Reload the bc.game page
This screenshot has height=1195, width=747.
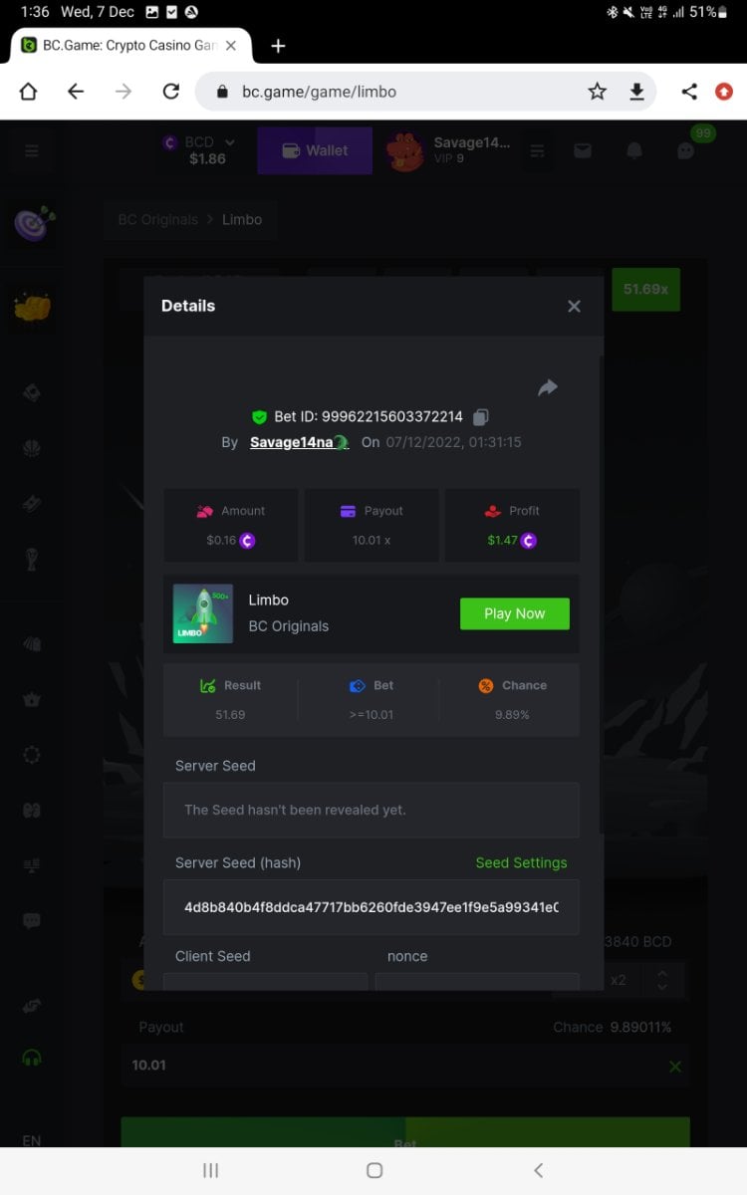171,92
